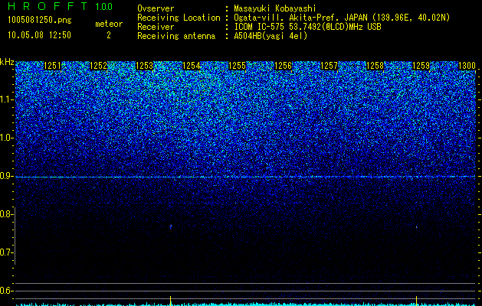Click the 1257 time label
482x306 pixels.
coord(330,66)
